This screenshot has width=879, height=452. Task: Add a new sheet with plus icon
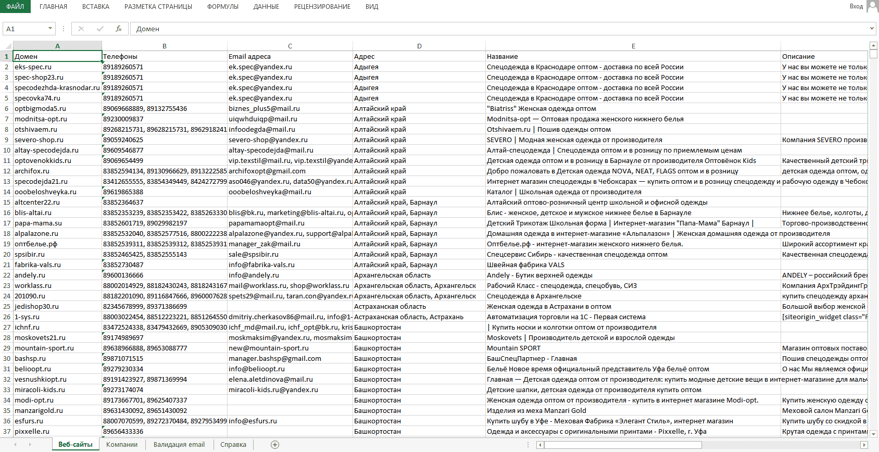click(275, 445)
